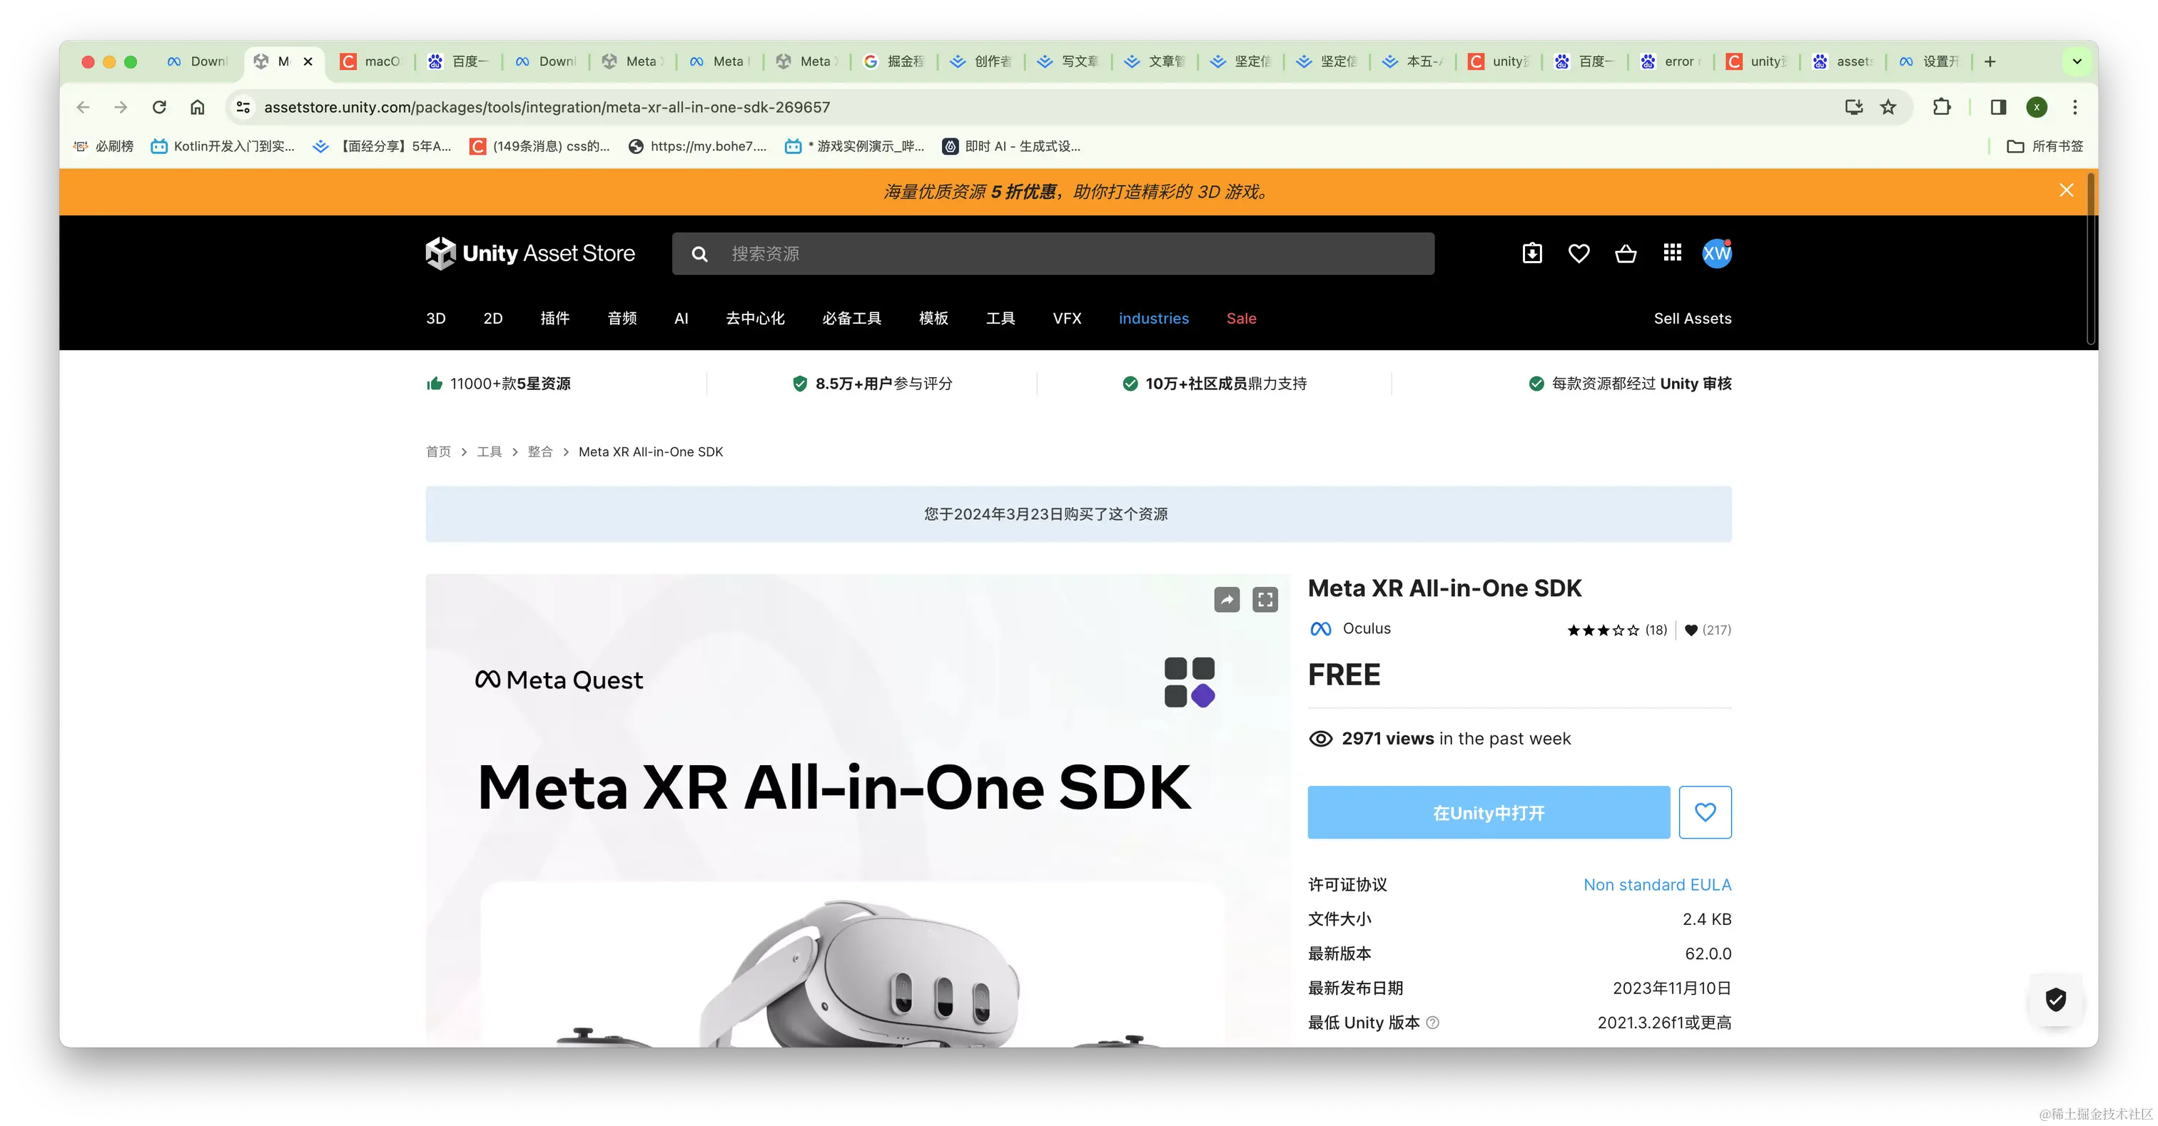This screenshot has width=2158, height=1126.
Task: Click the XW user avatar
Action: tap(1716, 253)
